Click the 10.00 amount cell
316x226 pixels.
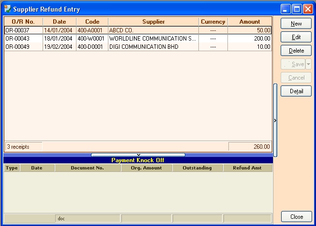tap(250, 47)
